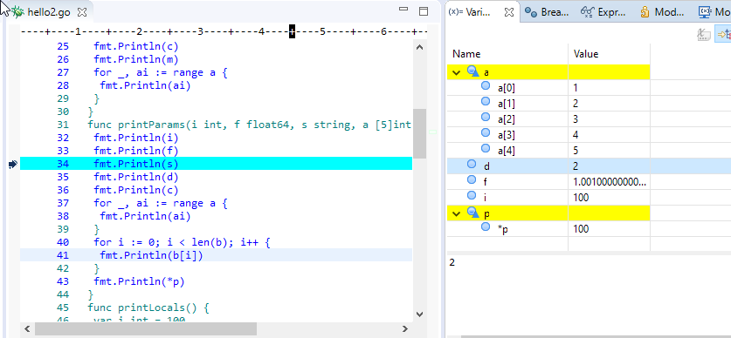Open the Expressions tab

603,12
